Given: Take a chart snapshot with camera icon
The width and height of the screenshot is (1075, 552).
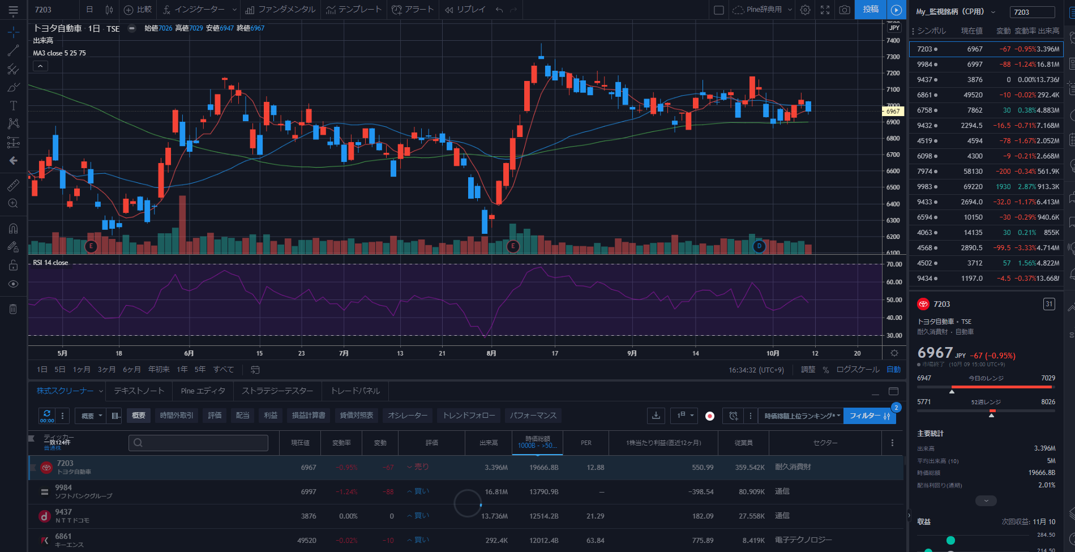Looking at the screenshot, I should pos(845,10).
